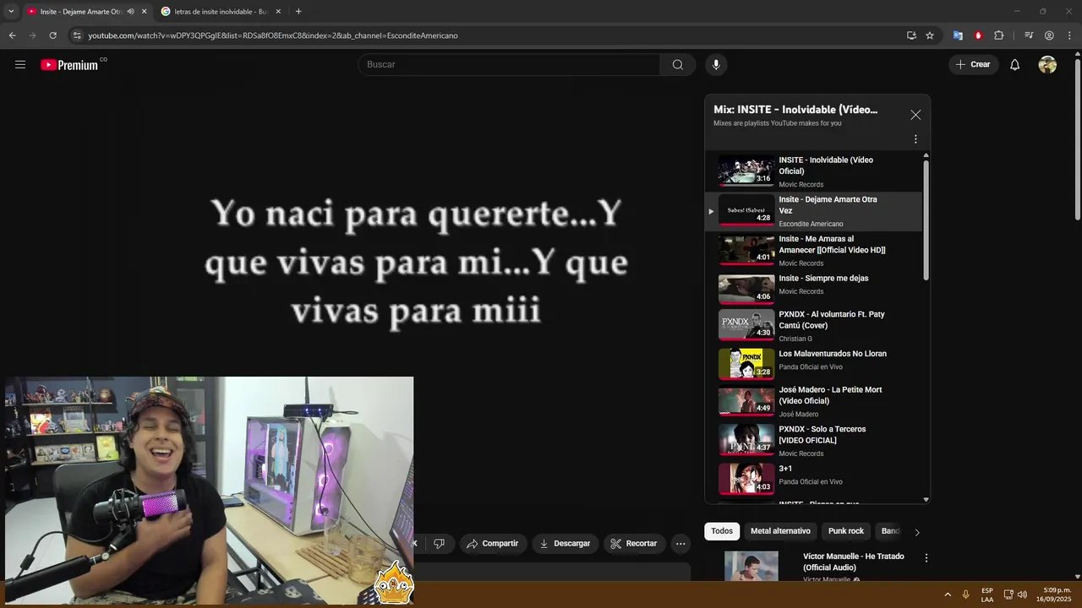The image size is (1082, 608).
Task: Open Victor Manuelle - He Tratado video title
Action: [x=854, y=562]
